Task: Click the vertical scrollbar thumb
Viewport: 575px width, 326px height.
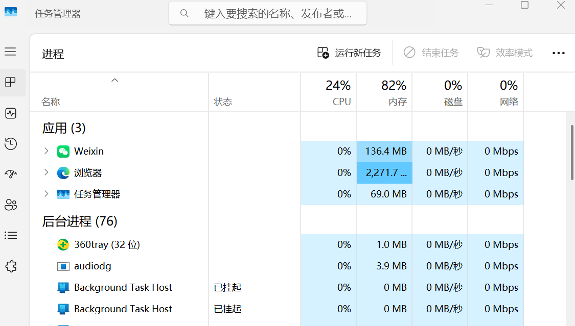Action: [572, 153]
